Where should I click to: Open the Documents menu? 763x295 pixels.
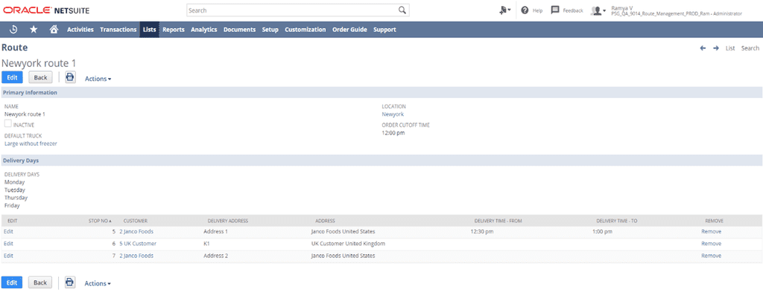pyautogui.click(x=239, y=30)
